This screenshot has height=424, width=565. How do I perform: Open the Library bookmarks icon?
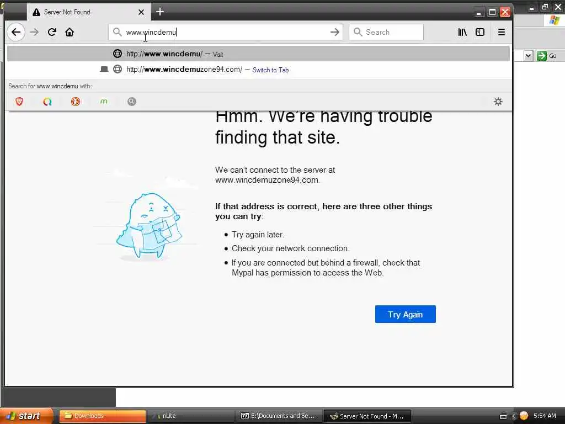(462, 32)
